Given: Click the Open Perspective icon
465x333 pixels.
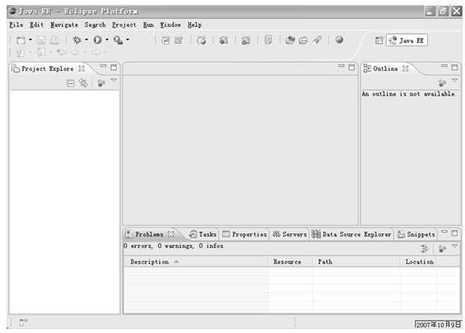Looking at the screenshot, I should tap(379, 40).
